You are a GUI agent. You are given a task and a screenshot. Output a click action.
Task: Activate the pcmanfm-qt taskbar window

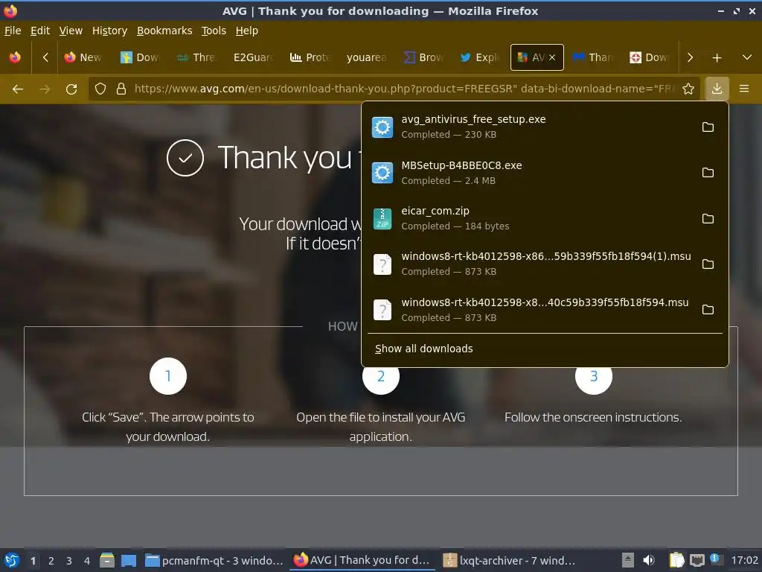pos(214,560)
